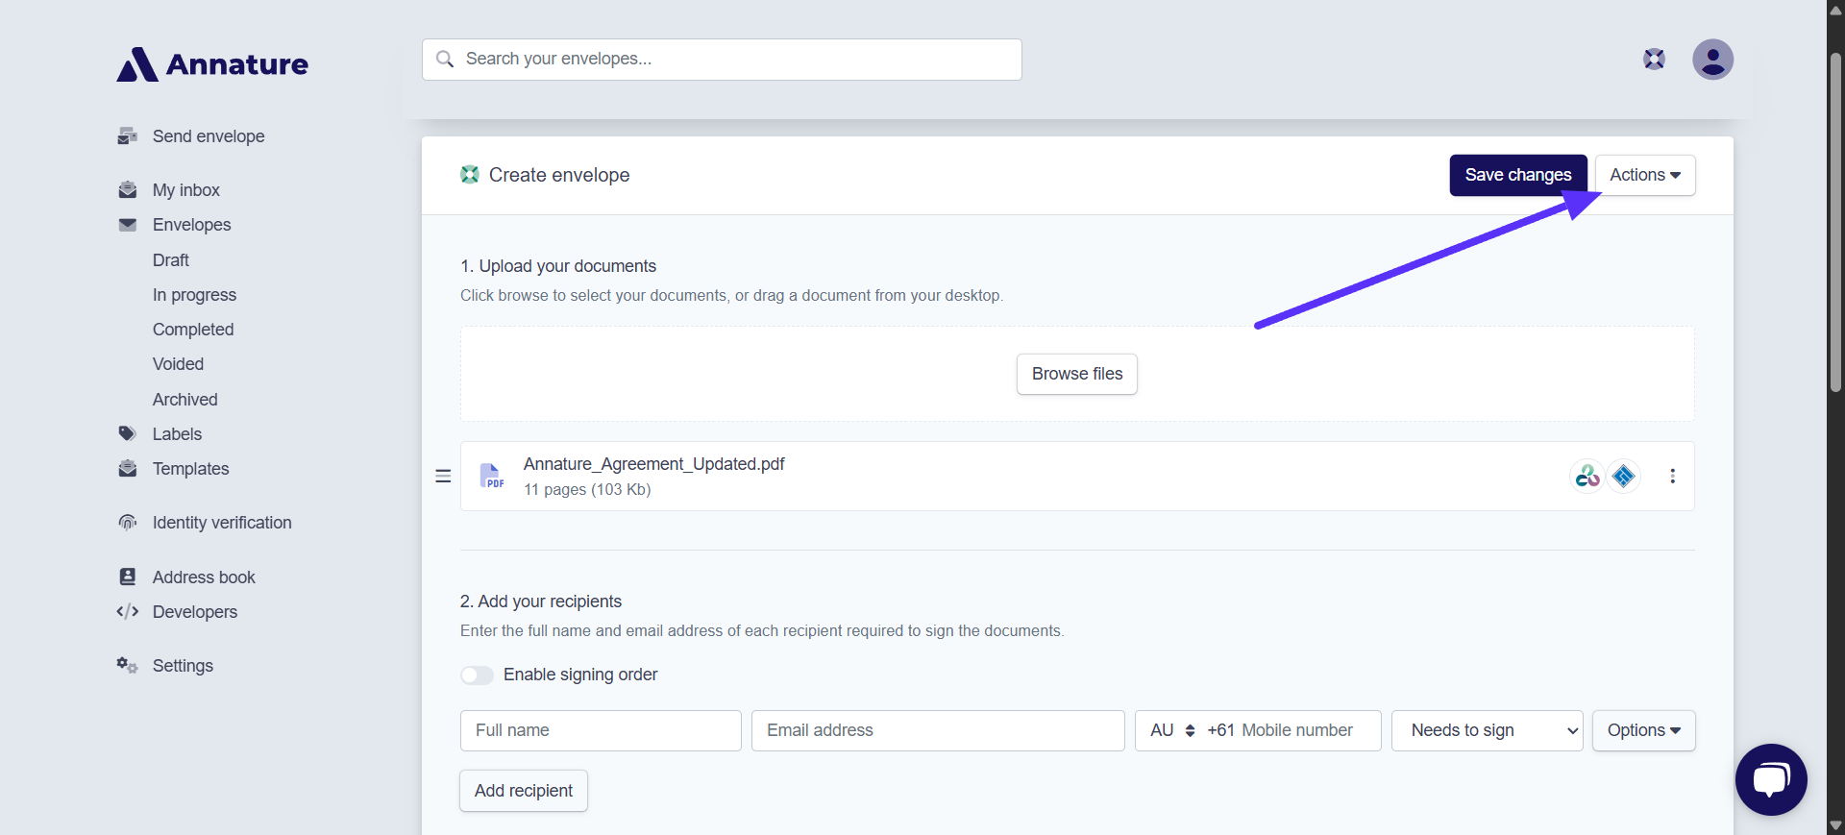1845x835 pixels.
Task: Toggle Enable signing order switch
Action: point(477,675)
